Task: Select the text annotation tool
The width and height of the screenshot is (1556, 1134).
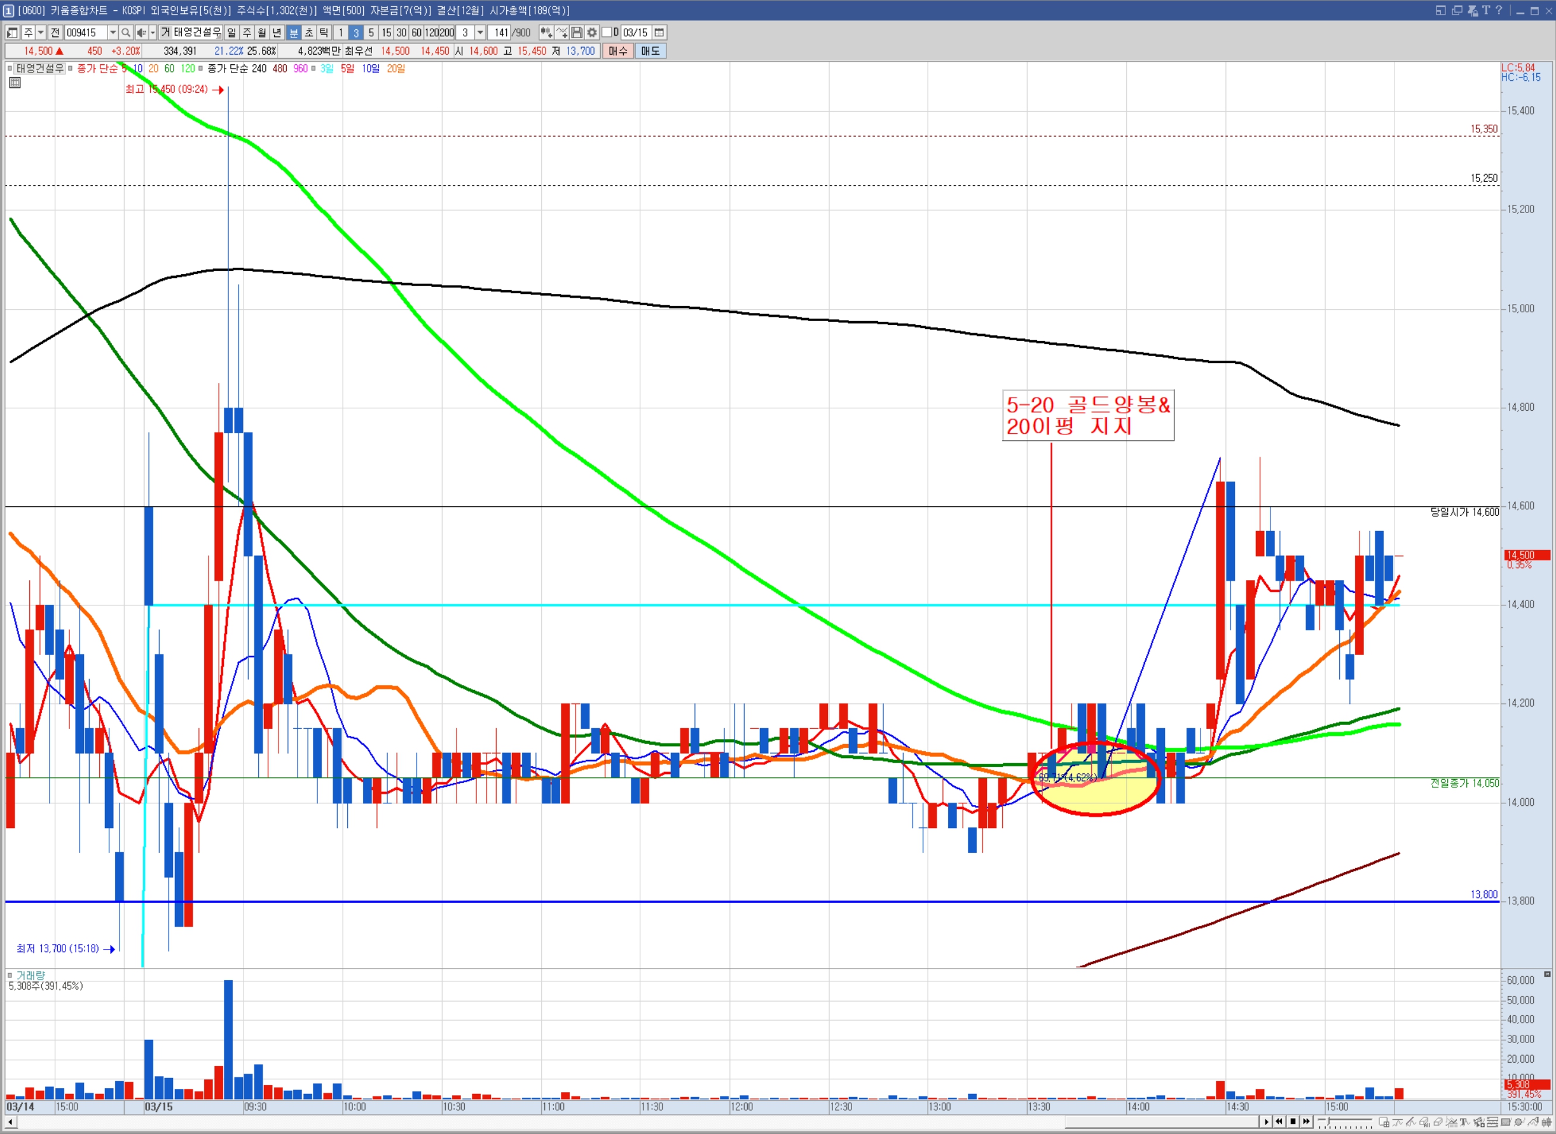Action: pos(1464,1122)
